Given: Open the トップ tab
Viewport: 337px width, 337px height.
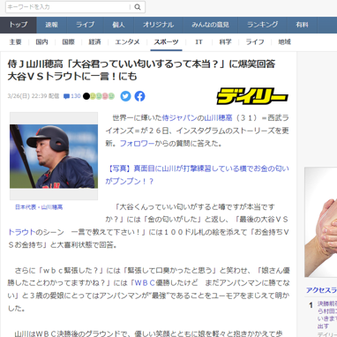Looking at the screenshot, I should (x=19, y=25).
